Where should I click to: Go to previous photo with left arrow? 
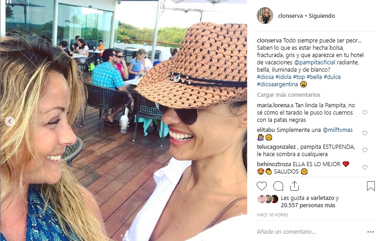10,121
